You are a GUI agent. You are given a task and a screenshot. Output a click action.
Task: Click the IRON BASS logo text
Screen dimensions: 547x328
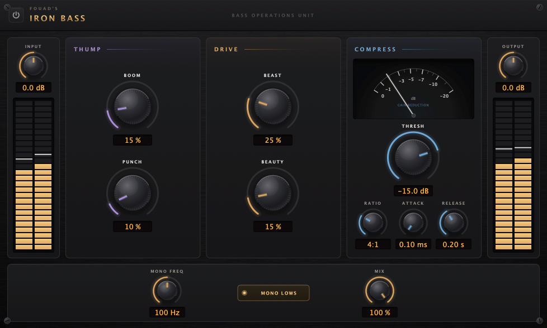point(58,18)
